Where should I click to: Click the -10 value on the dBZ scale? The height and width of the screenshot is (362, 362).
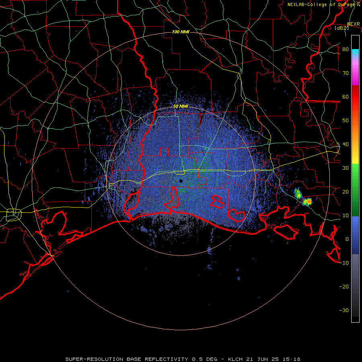coord(344,263)
